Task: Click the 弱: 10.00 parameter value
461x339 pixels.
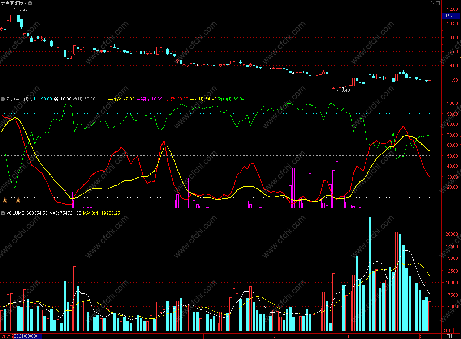Action: (63, 99)
